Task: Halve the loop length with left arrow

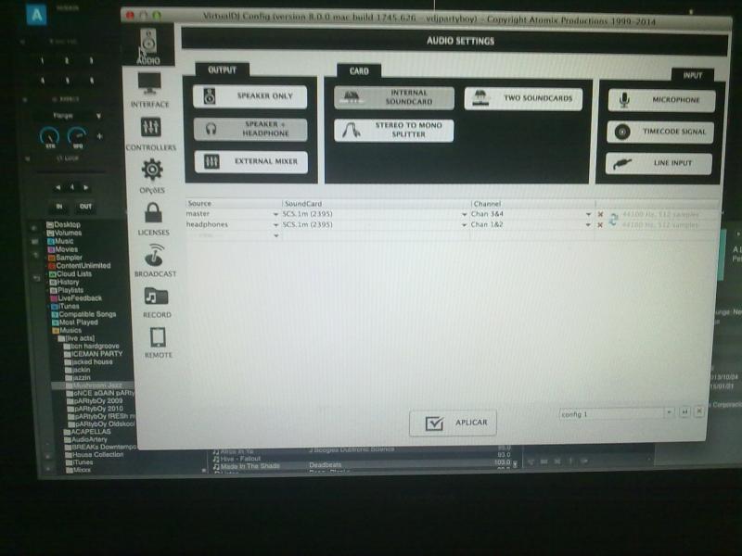Action: [58, 188]
